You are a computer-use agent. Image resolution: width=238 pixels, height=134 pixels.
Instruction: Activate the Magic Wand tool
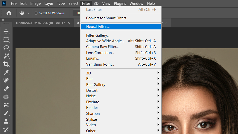[6, 56]
